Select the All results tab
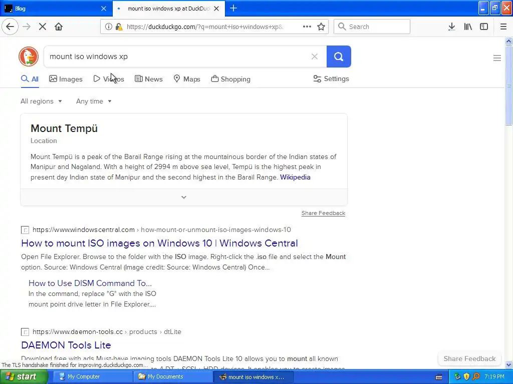 pyautogui.click(x=30, y=79)
